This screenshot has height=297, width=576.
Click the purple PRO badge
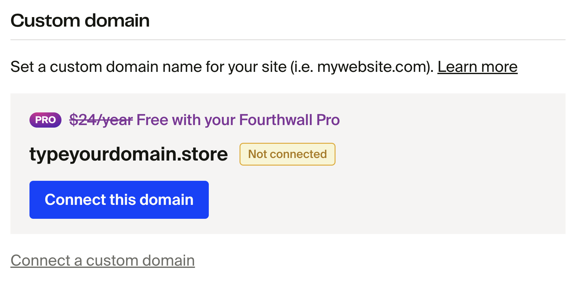point(45,120)
